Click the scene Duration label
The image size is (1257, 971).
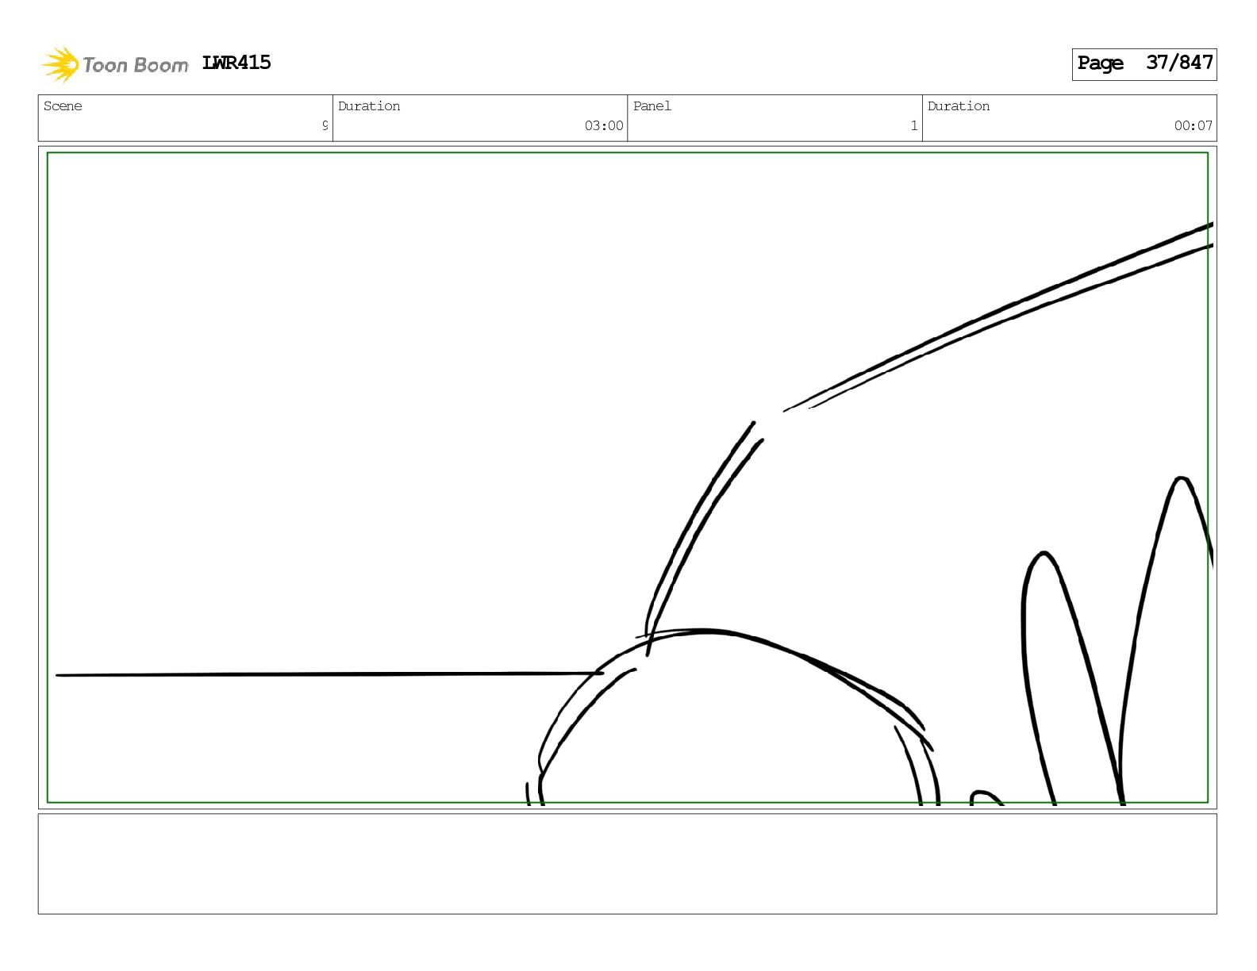[369, 106]
